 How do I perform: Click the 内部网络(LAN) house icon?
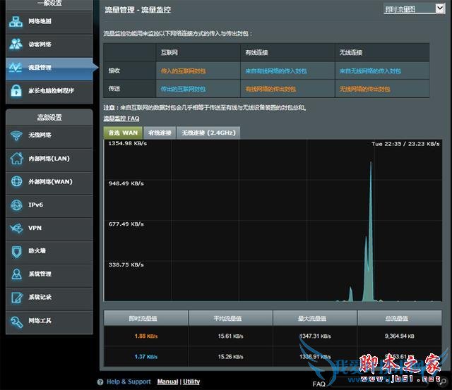16,159
